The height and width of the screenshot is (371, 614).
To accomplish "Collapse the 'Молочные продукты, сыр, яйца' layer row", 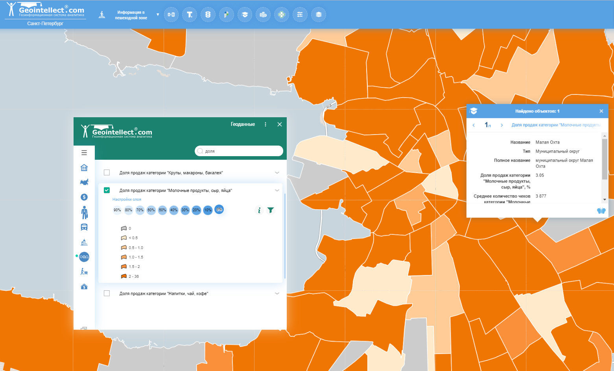I will pyautogui.click(x=277, y=190).
